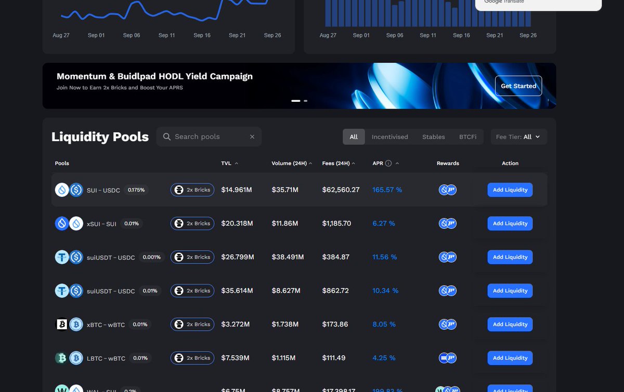Clear the pool search with the X icon

(252, 137)
